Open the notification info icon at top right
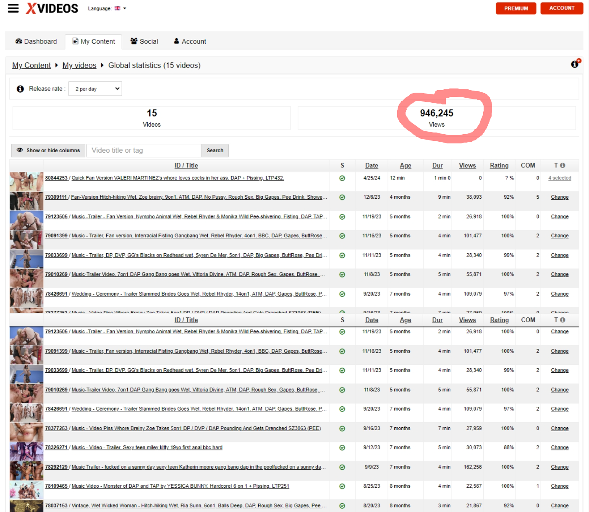Image resolution: width=589 pixels, height=512 pixels. click(x=575, y=64)
